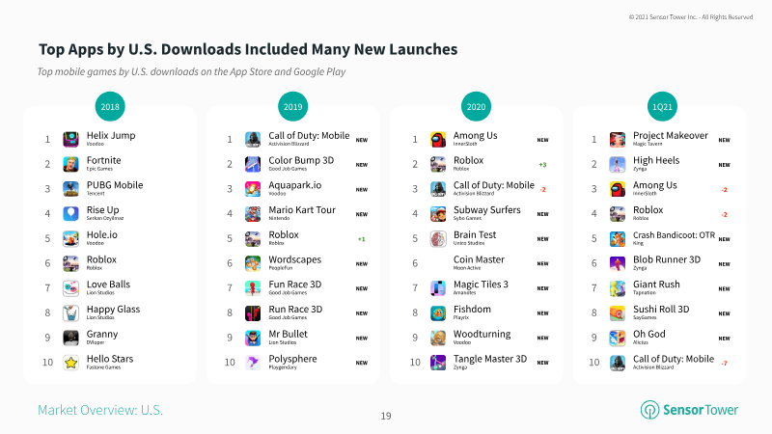Click 'Call of Duty: Mobile' in 2019 list
This screenshot has width=772, height=434.
309,135
